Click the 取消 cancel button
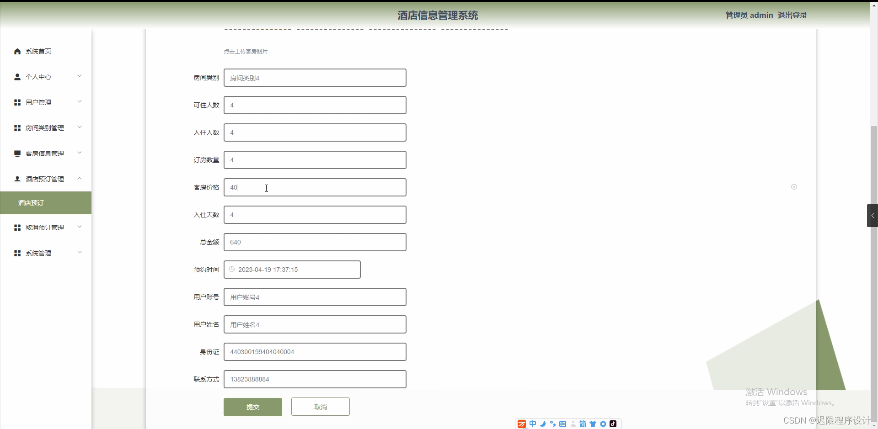 click(x=321, y=407)
